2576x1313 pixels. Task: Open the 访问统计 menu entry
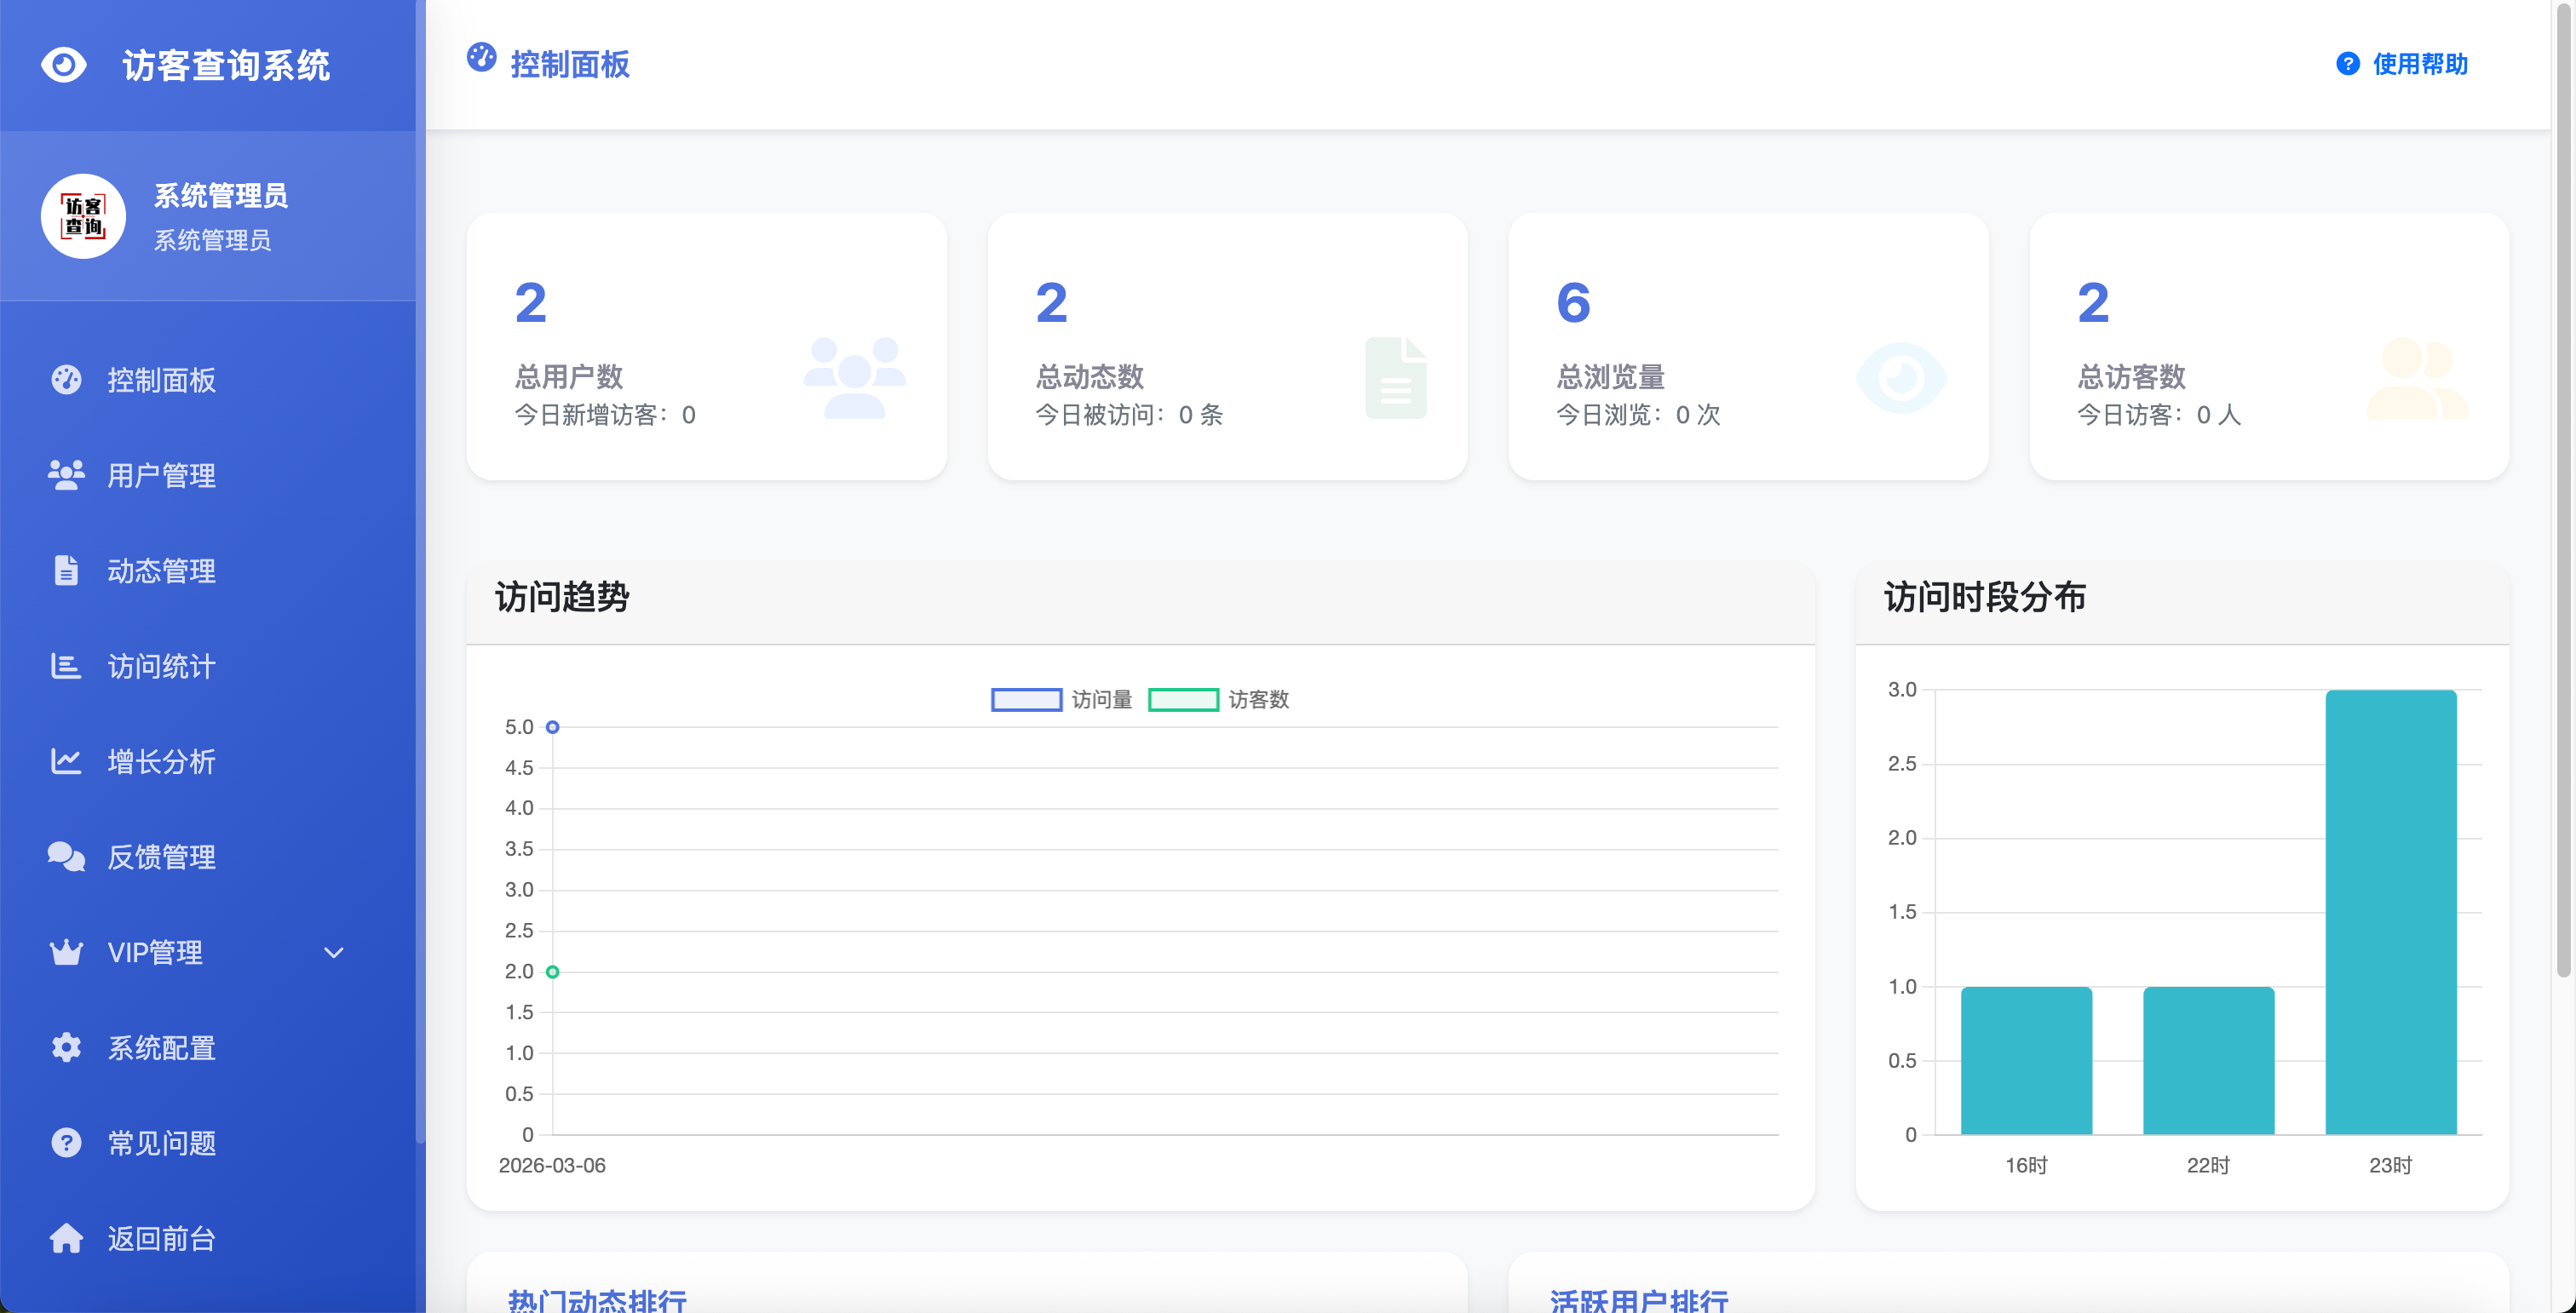click(x=161, y=666)
